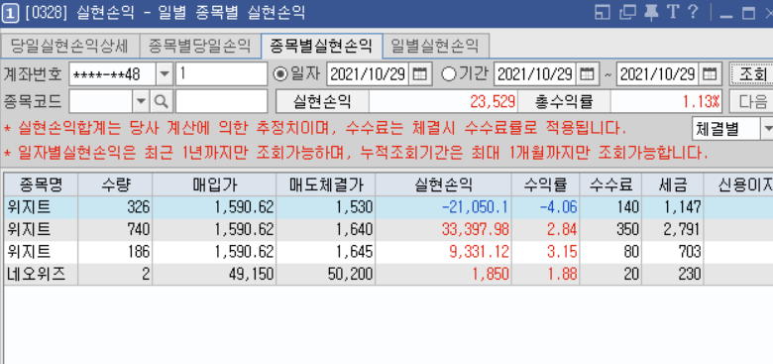The height and width of the screenshot is (364, 773).
Task: Click the 33,397.98 realized profit cell
Action: (443, 230)
